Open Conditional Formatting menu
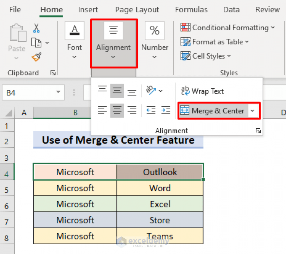286x254 pixels. tap(227, 28)
